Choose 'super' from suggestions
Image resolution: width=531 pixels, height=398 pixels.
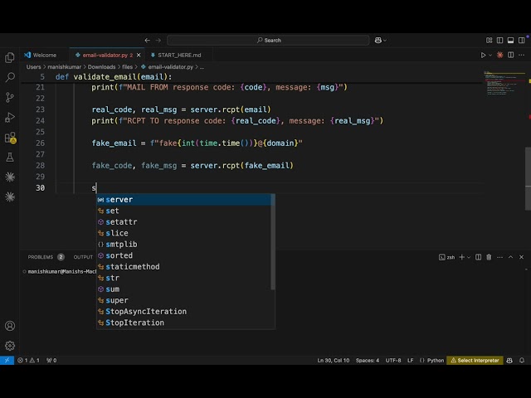click(184, 300)
